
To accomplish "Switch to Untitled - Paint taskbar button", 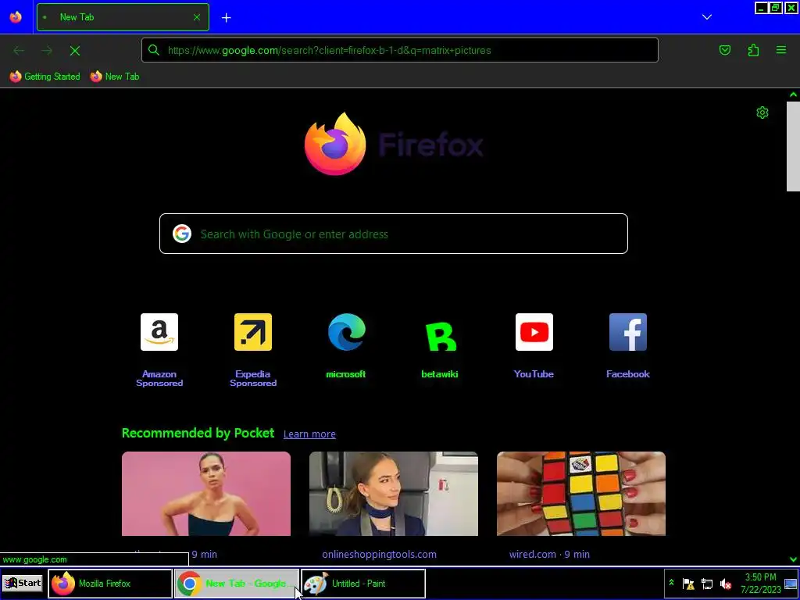I will pyautogui.click(x=363, y=583).
